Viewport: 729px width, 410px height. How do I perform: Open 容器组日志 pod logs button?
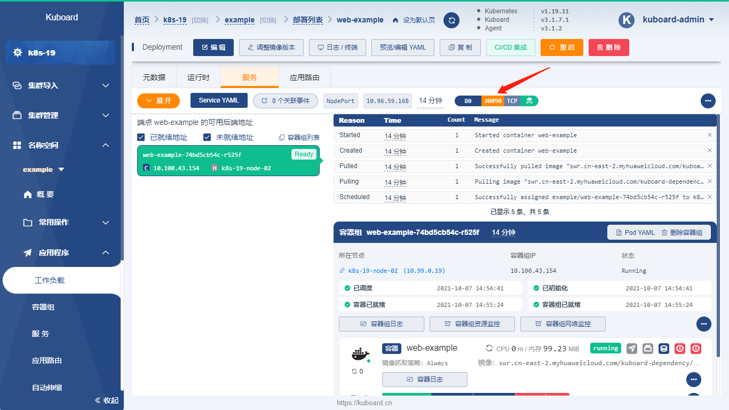click(x=382, y=324)
